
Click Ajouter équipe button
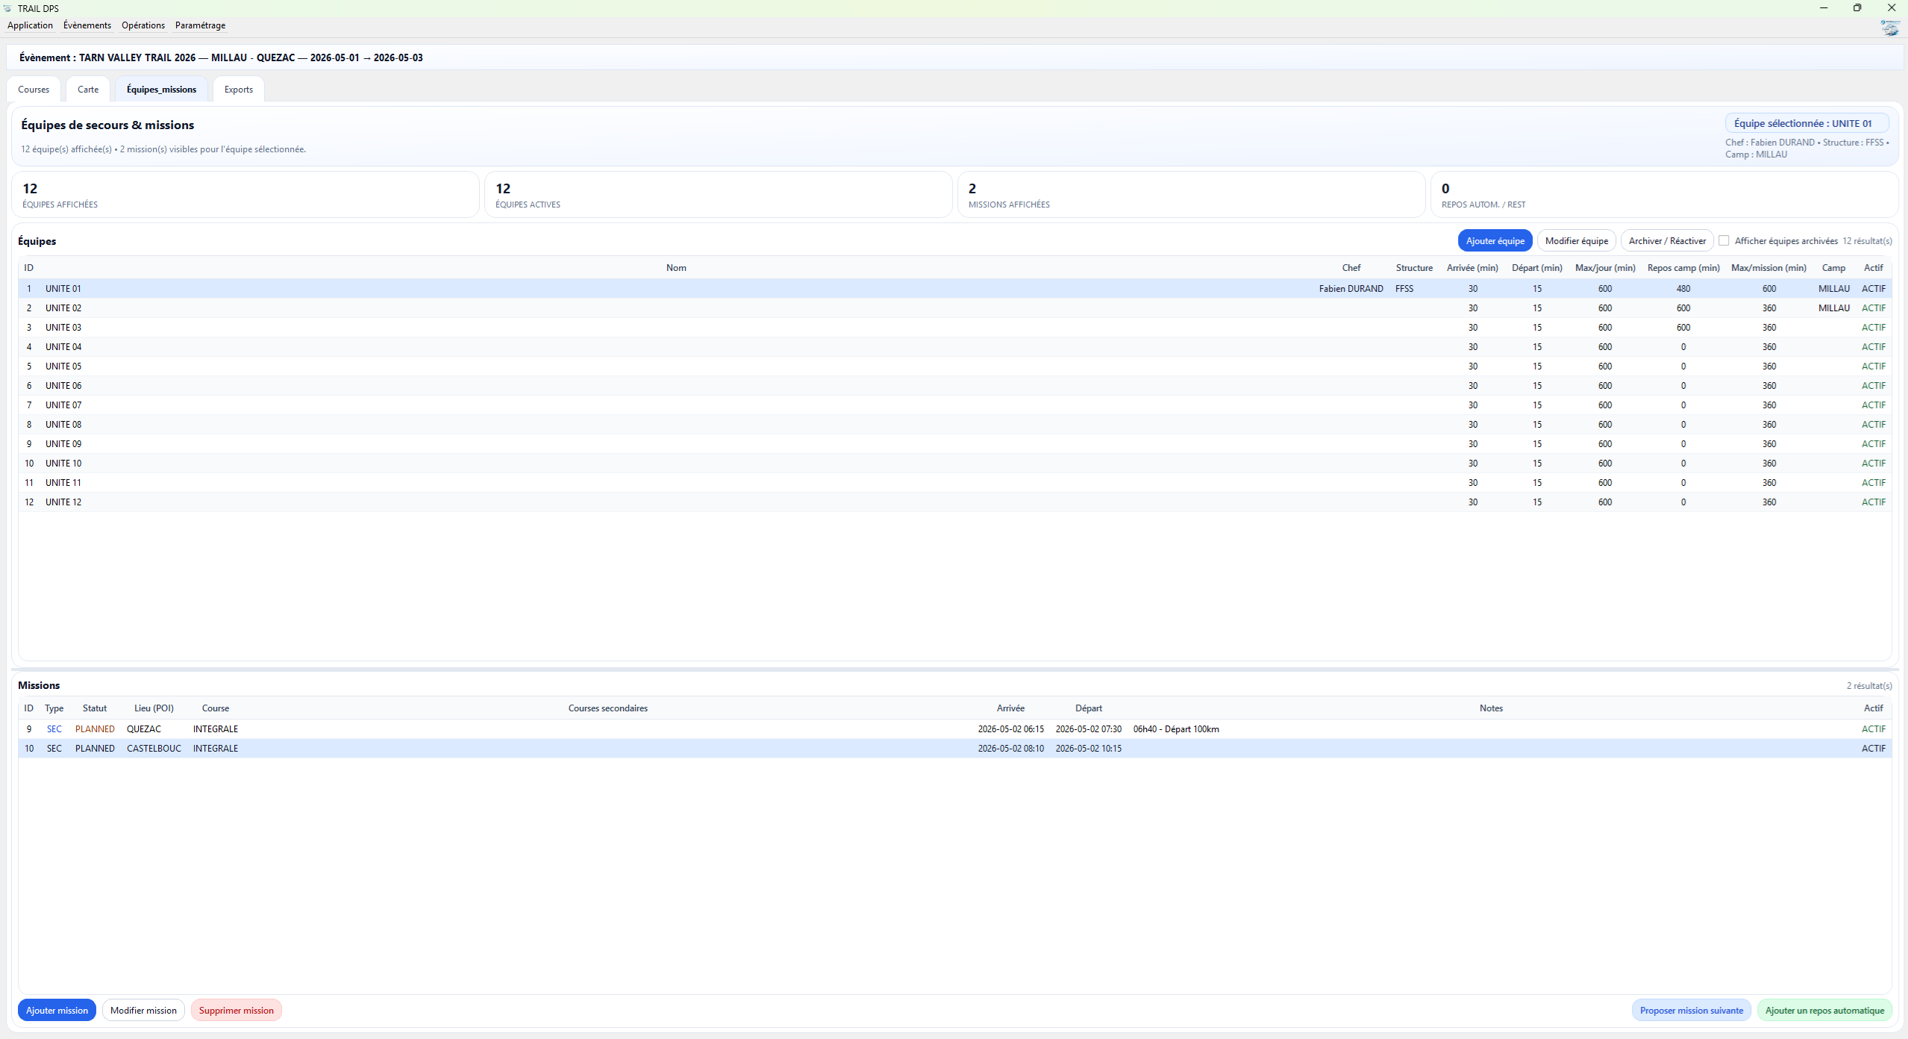coord(1495,241)
